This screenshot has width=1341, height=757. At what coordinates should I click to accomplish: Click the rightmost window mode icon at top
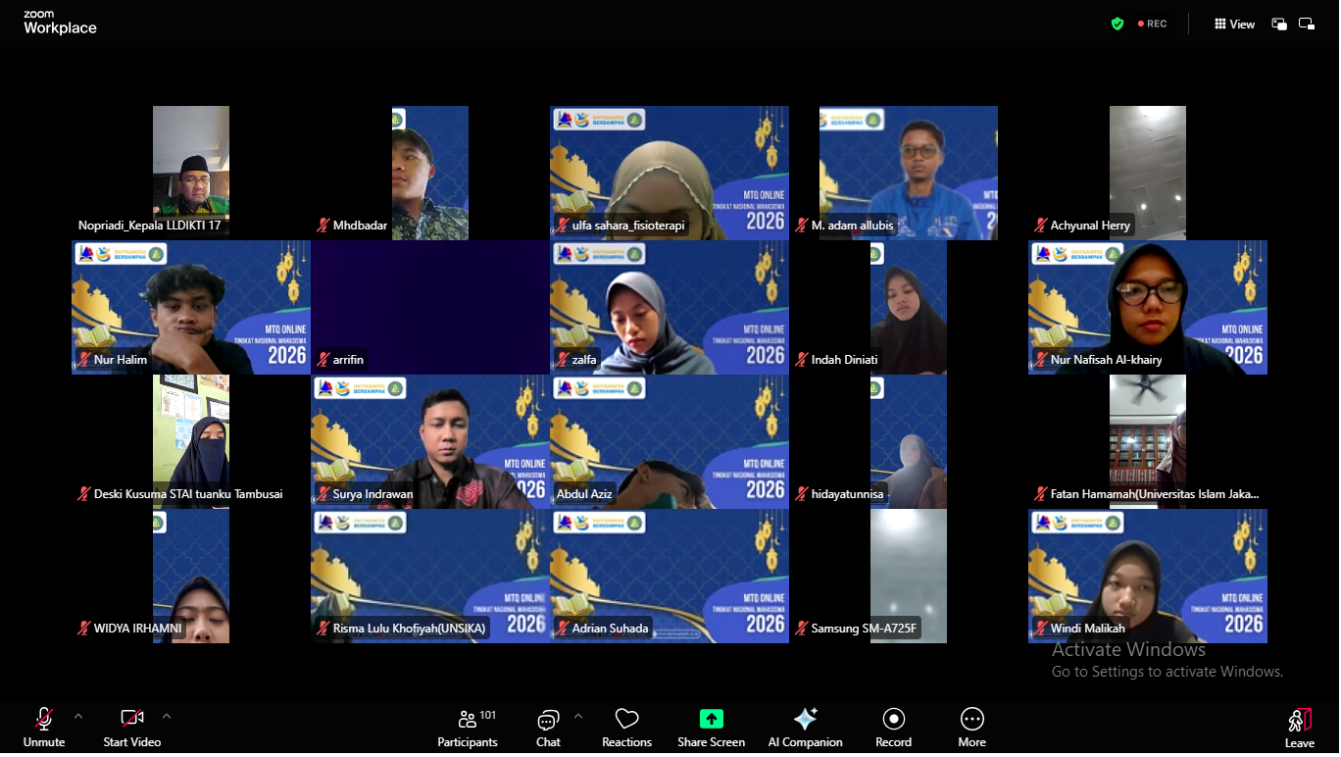1306,24
